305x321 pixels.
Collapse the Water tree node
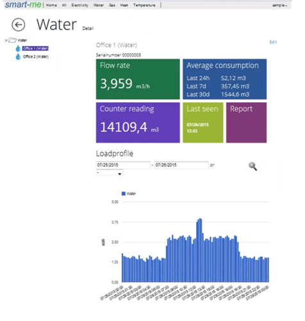[x=6, y=40]
